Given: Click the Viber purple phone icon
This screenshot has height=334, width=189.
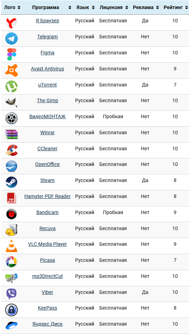Looking at the screenshot, I should 11,294.
